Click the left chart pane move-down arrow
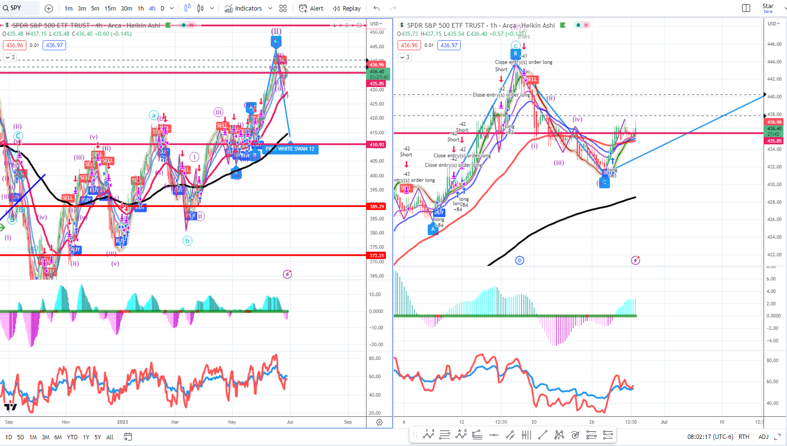787x446 pixels. click(335, 25)
